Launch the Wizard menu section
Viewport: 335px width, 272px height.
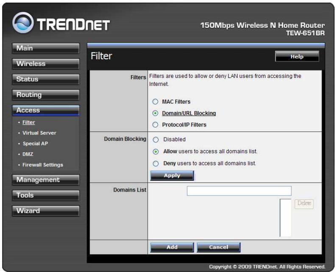46,211
